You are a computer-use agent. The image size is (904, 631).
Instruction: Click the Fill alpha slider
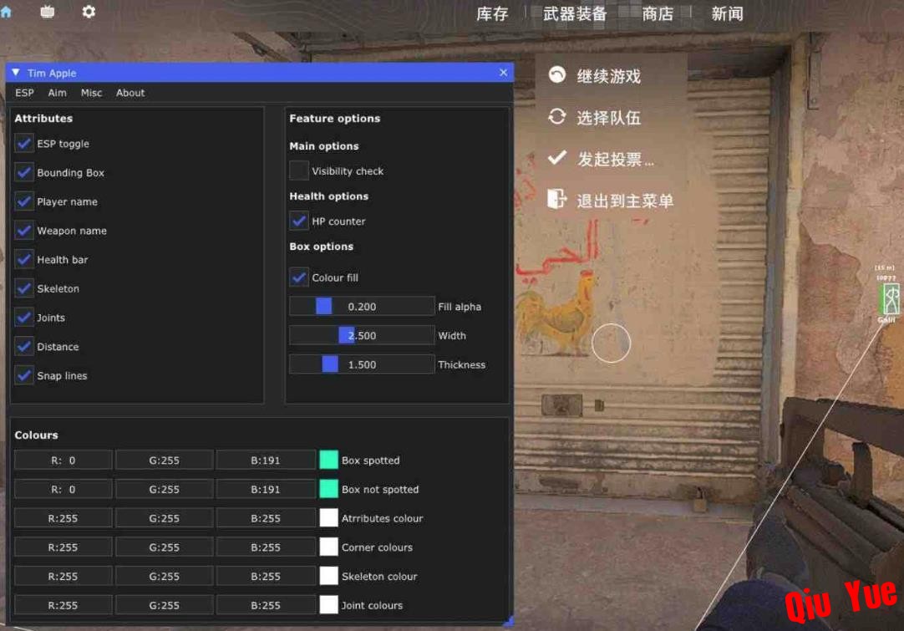(362, 306)
